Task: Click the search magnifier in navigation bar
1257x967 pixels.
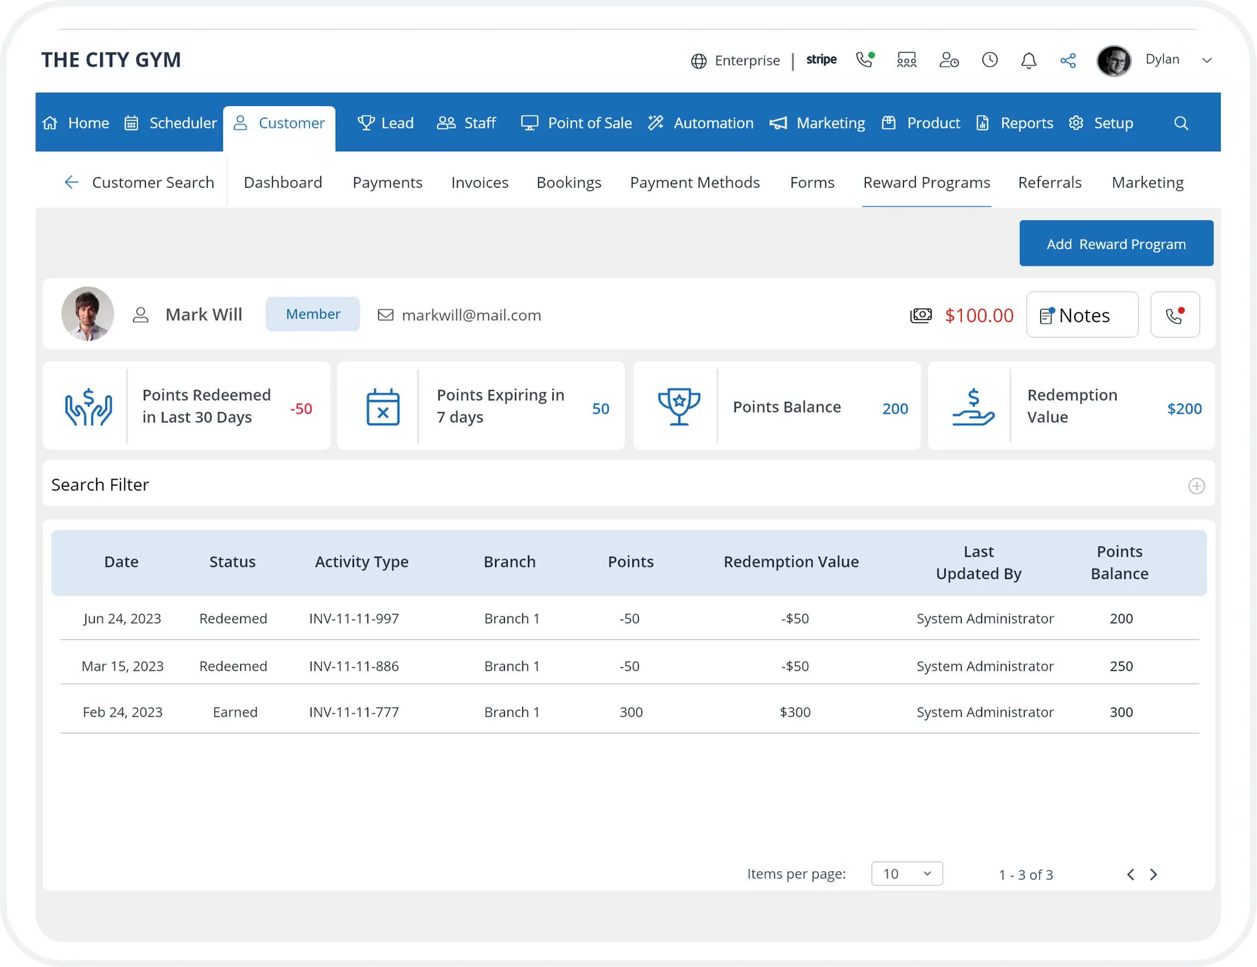Action: click(1181, 123)
